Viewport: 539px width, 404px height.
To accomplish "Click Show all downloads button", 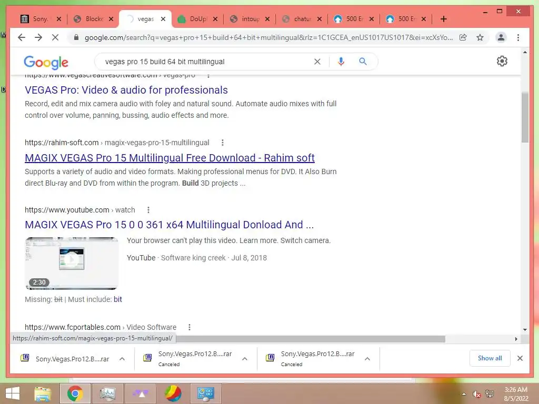I will point(490,358).
